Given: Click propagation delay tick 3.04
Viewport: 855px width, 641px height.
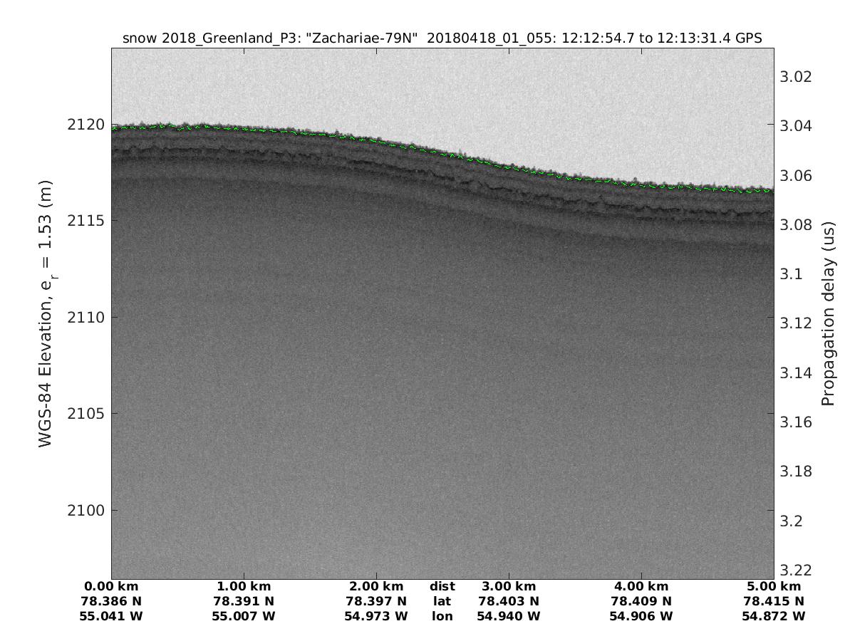Looking at the screenshot, I should coord(796,126).
